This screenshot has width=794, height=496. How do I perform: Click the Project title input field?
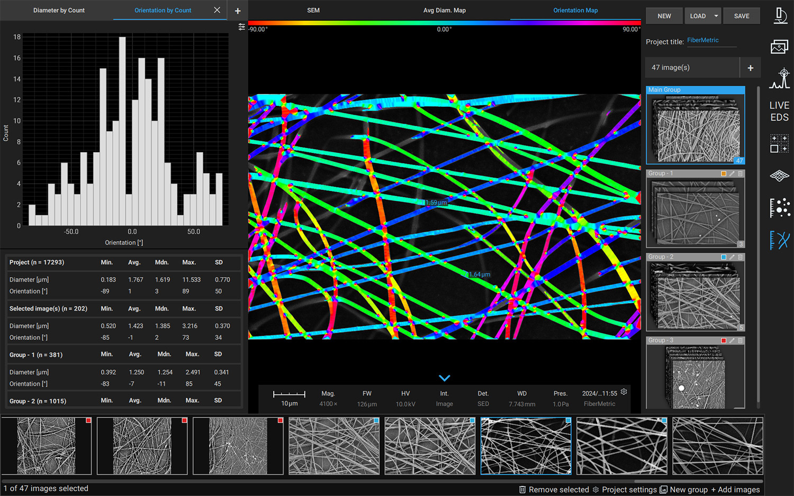[711, 41]
